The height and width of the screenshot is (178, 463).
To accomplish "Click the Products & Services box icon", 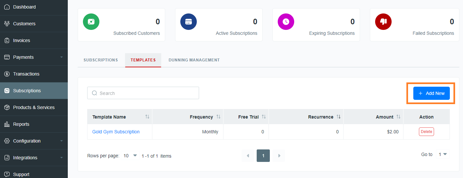I will (x=7, y=107).
